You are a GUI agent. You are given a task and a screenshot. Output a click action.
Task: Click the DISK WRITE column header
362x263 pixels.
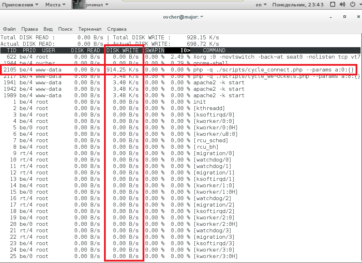(x=122, y=50)
